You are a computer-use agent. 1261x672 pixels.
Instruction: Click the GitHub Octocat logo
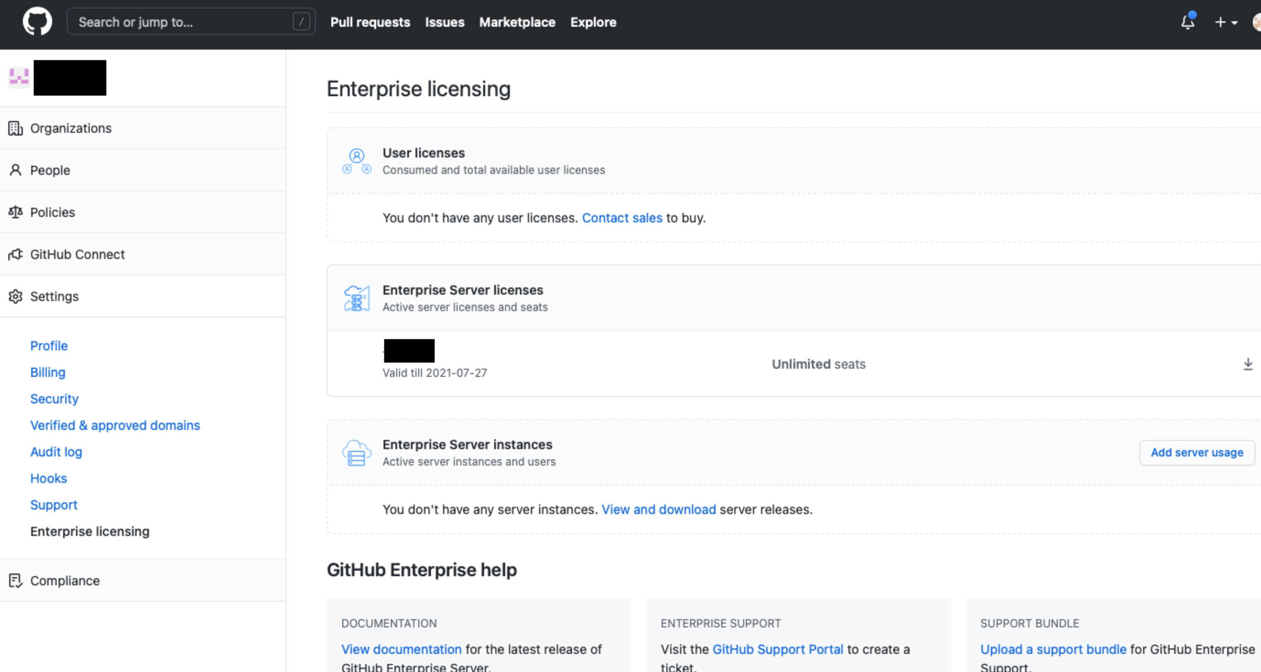click(37, 22)
